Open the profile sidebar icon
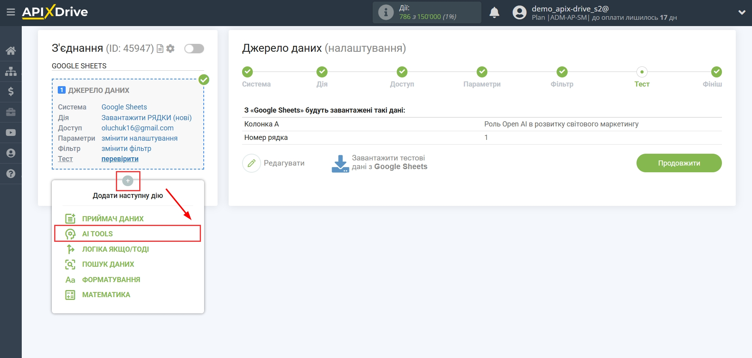This screenshot has width=752, height=358. 11,153
